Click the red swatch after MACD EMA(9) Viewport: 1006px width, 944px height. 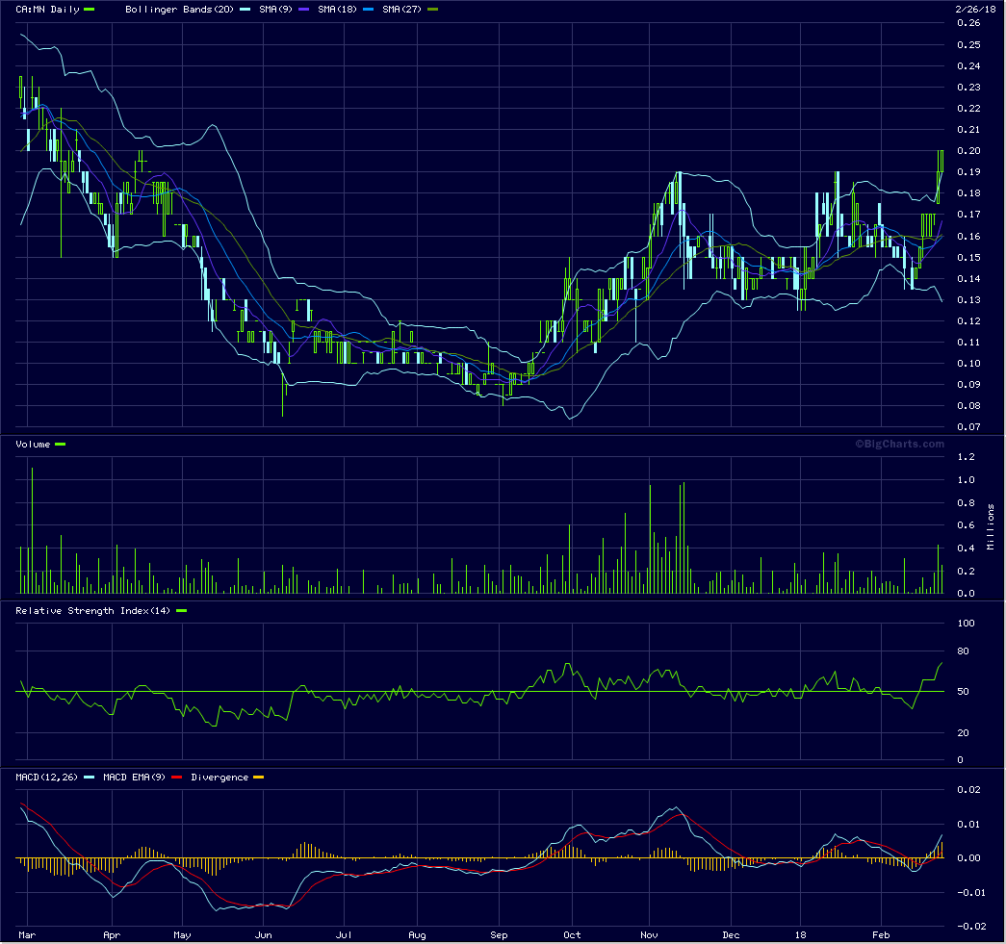[x=176, y=778]
